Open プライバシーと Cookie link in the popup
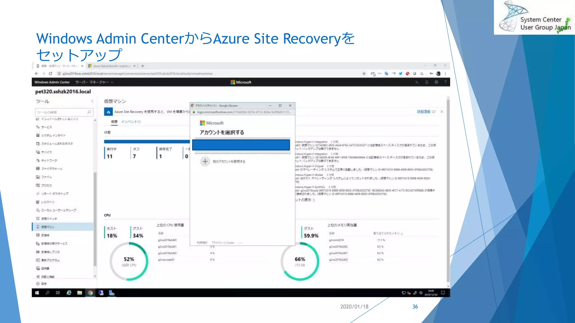Image resolution: width=575 pixels, height=323 pixels. 223,243
